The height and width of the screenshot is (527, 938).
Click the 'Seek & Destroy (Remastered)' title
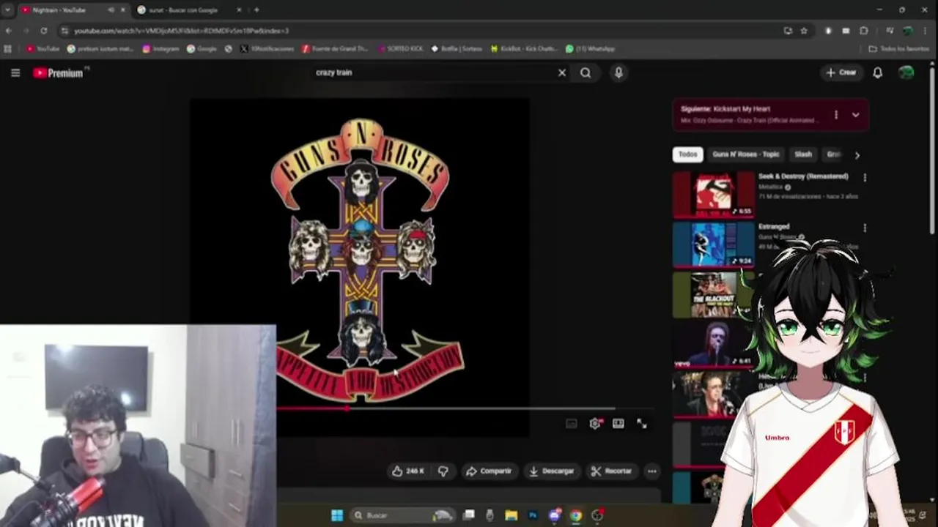pyautogui.click(x=803, y=176)
